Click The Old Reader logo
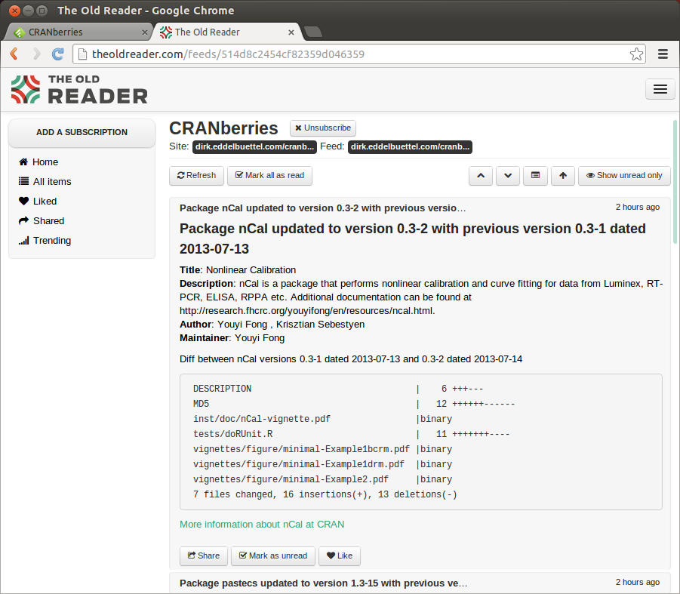Image resolution: width=680 pixels, height=594 pixels. [x=79, y=90]
